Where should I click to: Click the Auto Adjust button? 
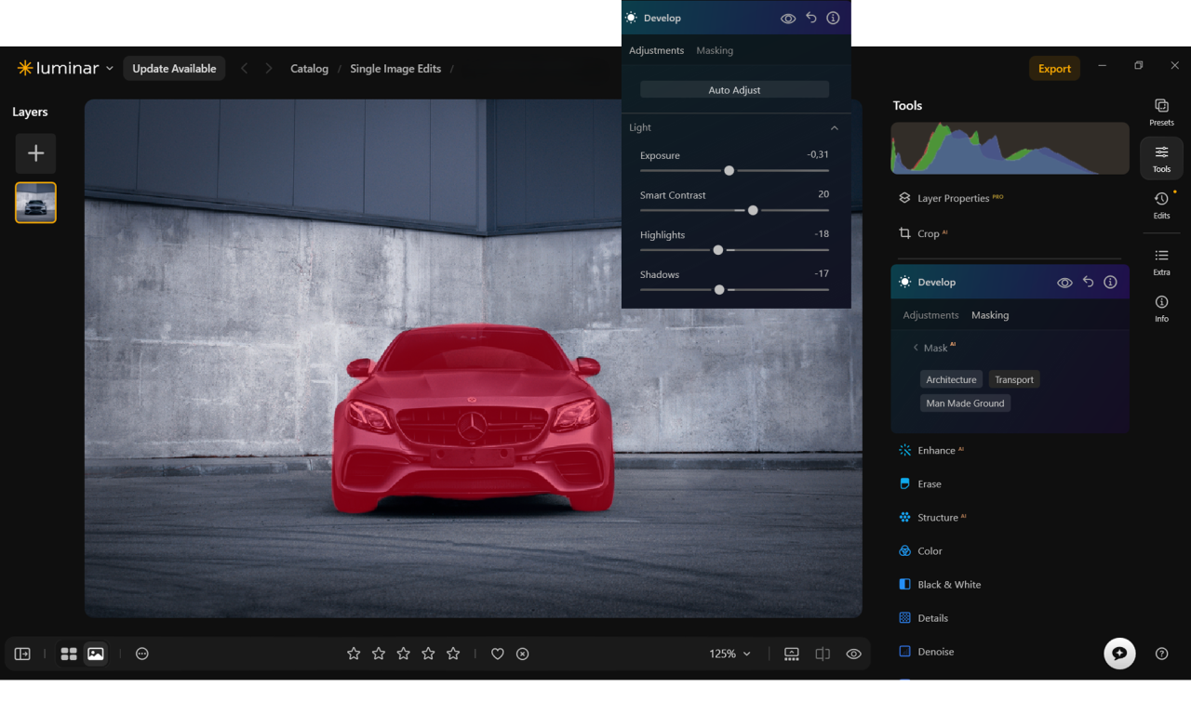coord(734,89)
